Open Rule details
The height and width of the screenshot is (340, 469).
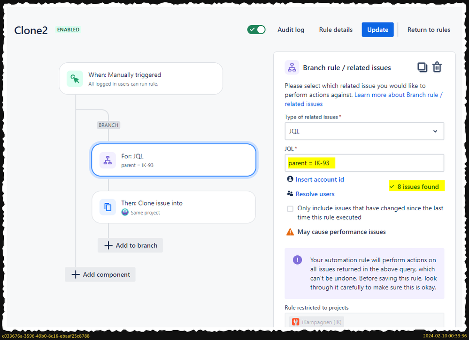(x=336, y=30)
